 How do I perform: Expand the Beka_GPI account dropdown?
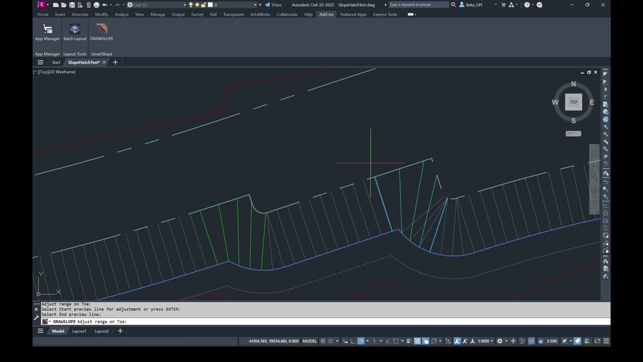coord(495,5)
